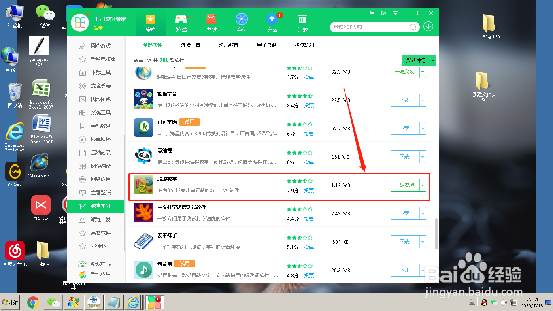Expand download options for 熊猫拼音
Image resolution: width=553 pixels, height=311 pixels.
coord(423,100)
